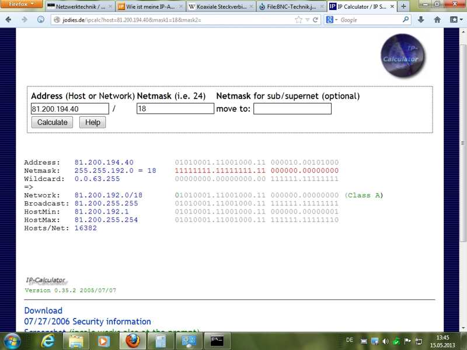The image size is (467, 350).
Task: Go to the Firefox home page icon
Action: coord(437,20)
